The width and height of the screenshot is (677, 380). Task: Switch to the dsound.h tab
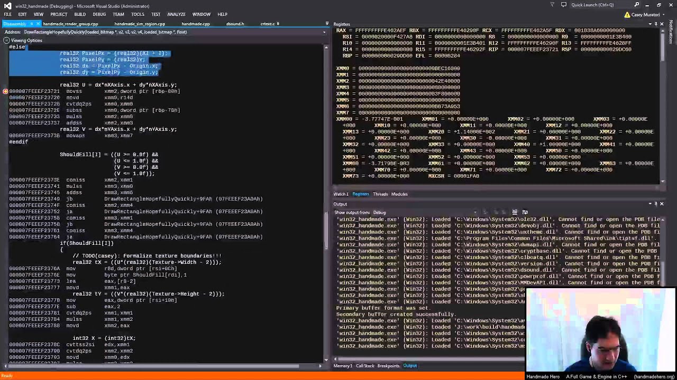(x=235, y=24)
